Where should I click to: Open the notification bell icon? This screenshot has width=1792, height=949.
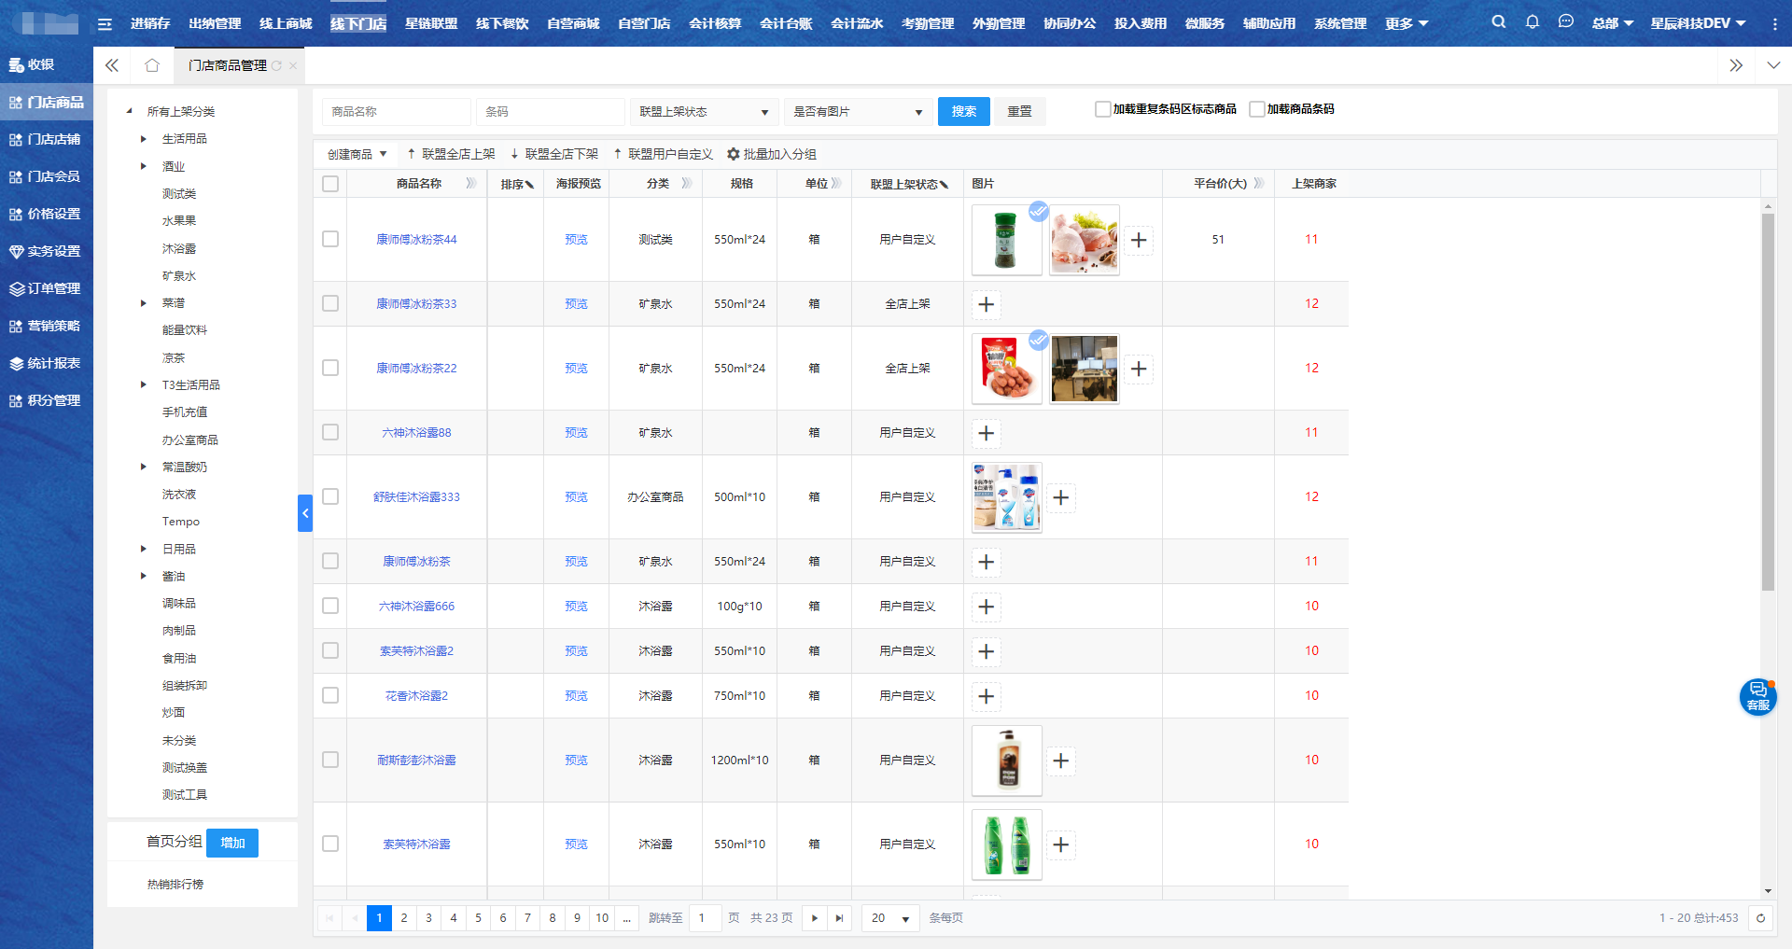tap(1532, 22)
